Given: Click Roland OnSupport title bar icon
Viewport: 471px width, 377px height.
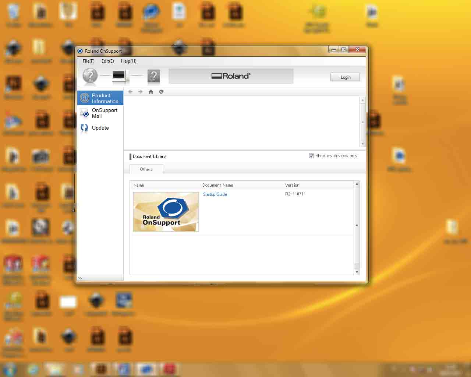Looking at the screenshot, I should point(80,51).
